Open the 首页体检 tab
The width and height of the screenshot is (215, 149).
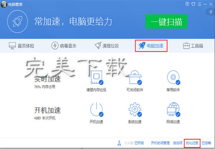tap(21, 46)
